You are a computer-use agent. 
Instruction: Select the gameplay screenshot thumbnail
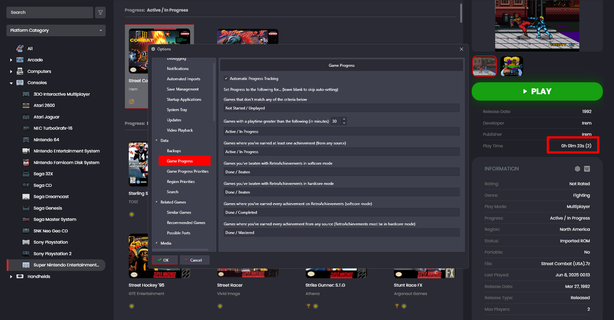[485, 66]
